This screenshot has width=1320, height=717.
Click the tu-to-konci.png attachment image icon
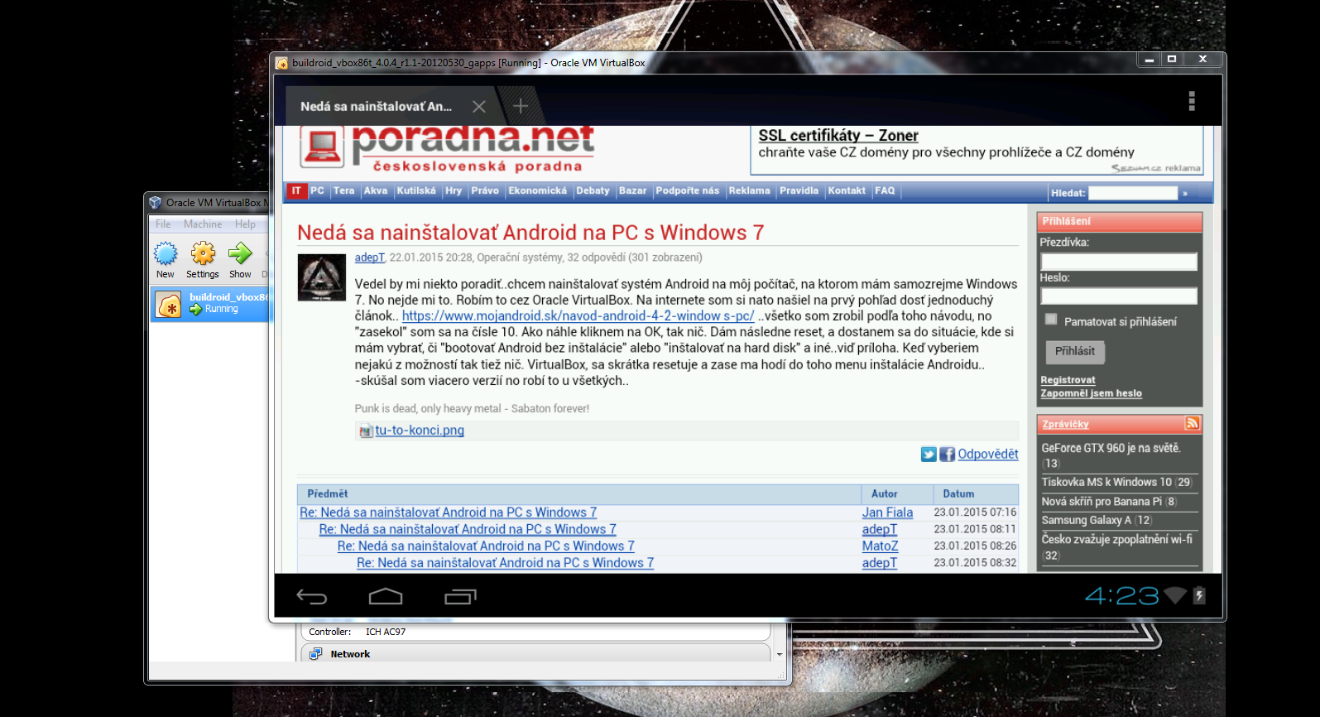pos(366,431)
